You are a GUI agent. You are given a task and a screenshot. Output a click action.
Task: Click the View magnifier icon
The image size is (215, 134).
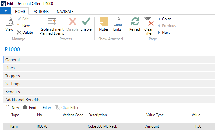pos(9,21)
